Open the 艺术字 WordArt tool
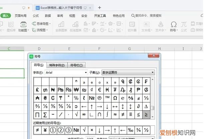This screenshot has height=139, width=204. [x=161, y=27]
